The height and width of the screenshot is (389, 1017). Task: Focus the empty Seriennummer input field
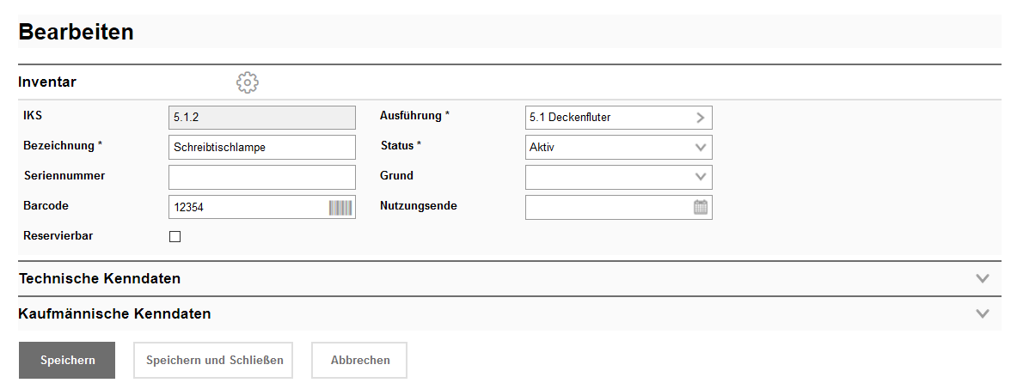tap(261, 177)
